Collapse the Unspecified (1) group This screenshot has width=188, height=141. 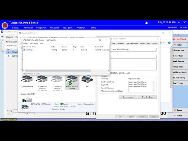[x=20, y=94]
